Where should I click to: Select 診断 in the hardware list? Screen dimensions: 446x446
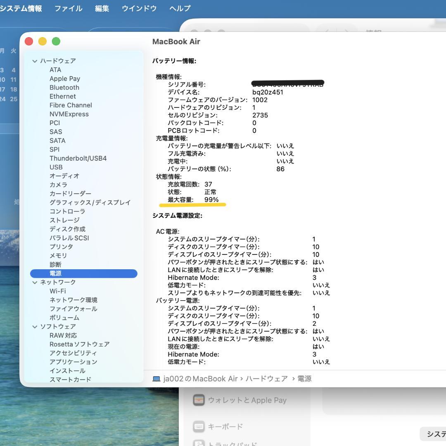click(x=55, y=264)
